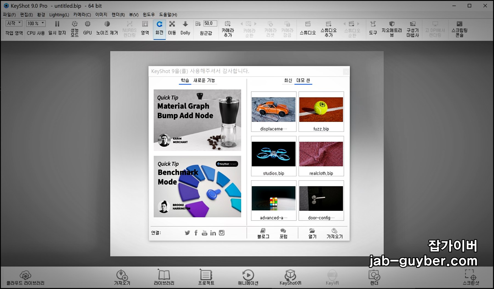
Task: Open the 환경 menu
Action: click(41, 15)
